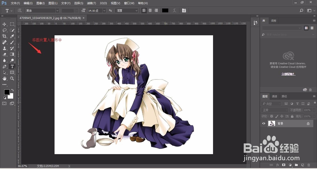Select the Crop tool
Screen dimensions: 317x169
[4, 36]
